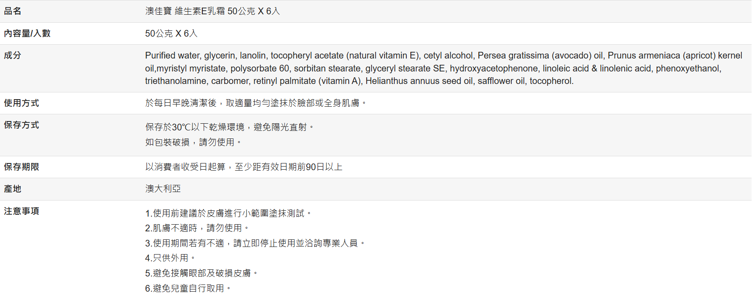Click the 50公克 X 6入 value under 內容量/入數
Image resolution: width=752 pixels, height=297 pixels.
click(171, 33)
